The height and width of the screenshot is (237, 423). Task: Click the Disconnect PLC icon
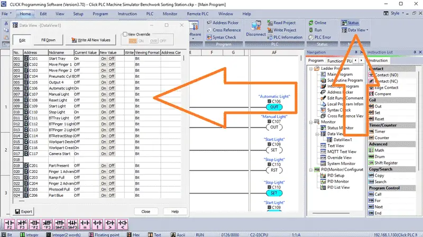[x=256, y=29]
